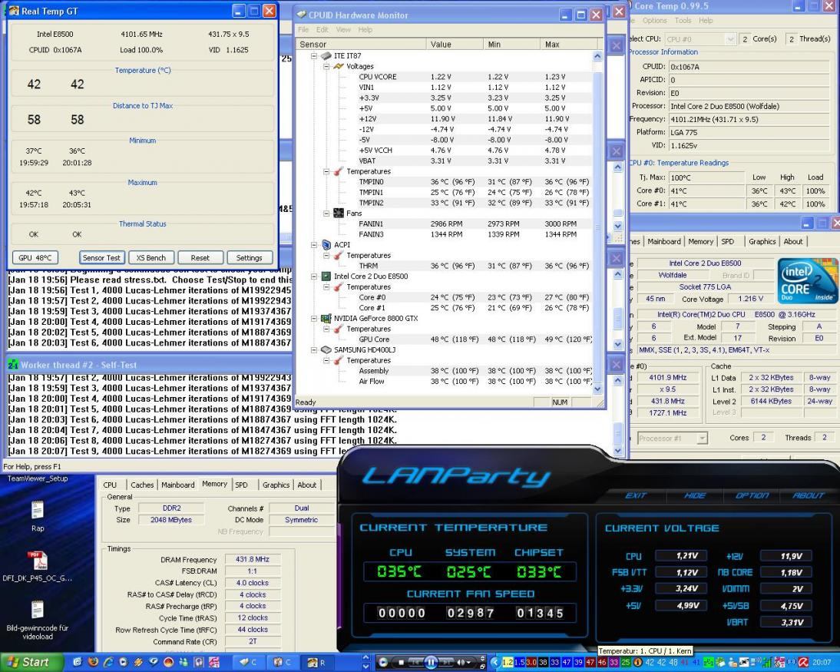Switch to the Real Temp taskbar button
Image resolution: width=840 pixels, height=672 pixels.
coord(316,662)
